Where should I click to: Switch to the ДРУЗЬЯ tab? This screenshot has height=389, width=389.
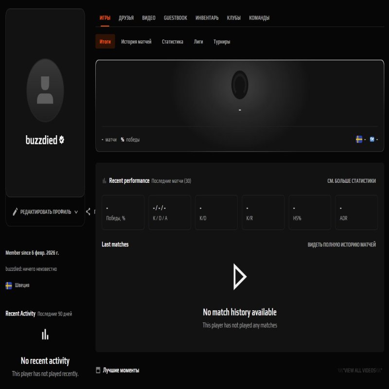point(125,18)
